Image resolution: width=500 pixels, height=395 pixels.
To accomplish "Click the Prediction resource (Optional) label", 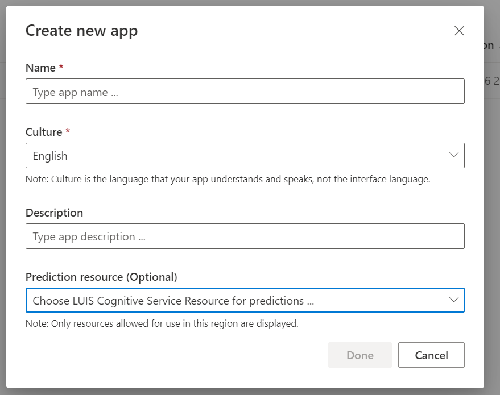I will point(101,277).
